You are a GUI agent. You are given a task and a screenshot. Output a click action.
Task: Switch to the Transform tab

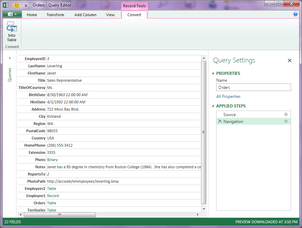55,15
